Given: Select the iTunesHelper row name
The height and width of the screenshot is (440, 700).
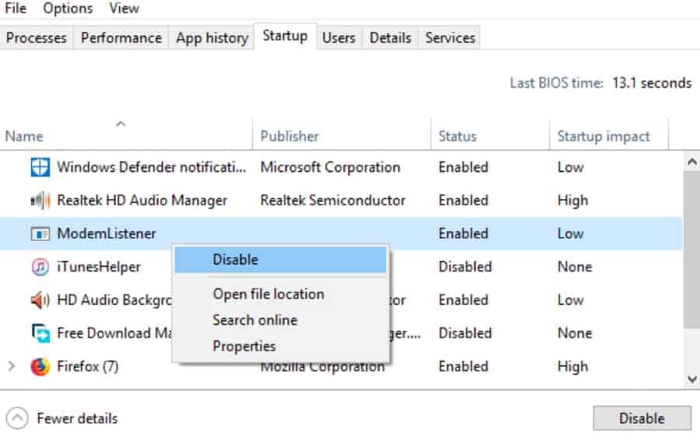Looking at the screenshot, I should [x=99, y=267].
